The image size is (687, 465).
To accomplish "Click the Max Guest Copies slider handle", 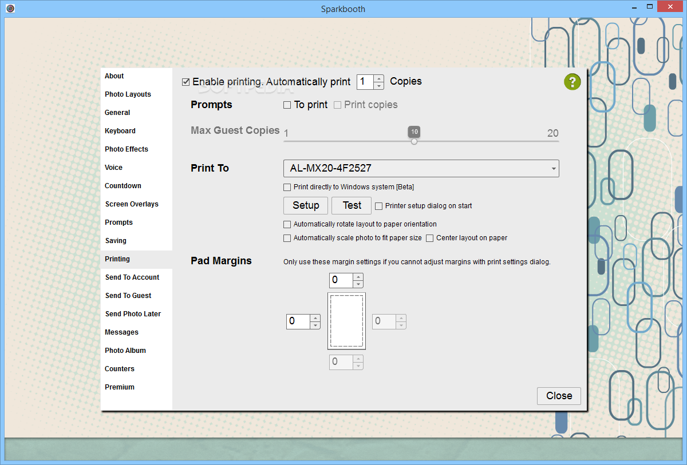I will pos(414,141).
